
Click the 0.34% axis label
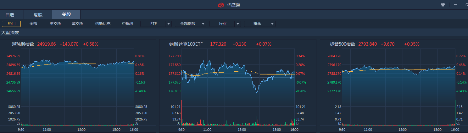[x=301, y=56]
